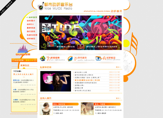
Task: Open 动听DJ in the side menu
Action: (x=30, y=24)
